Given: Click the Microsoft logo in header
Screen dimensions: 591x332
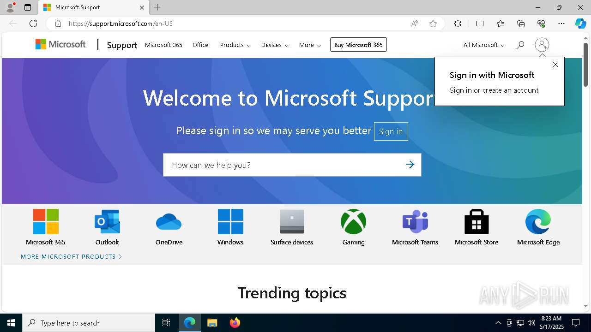Looking at the screenshot, I should pos(60,44).
